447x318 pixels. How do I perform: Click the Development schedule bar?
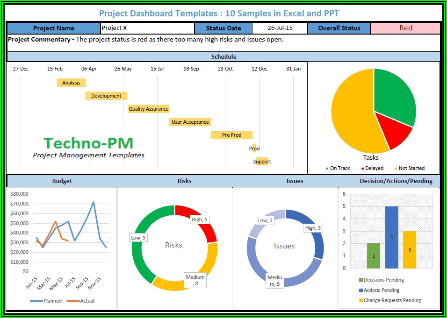pyautogui.click(x=106, y=96)
